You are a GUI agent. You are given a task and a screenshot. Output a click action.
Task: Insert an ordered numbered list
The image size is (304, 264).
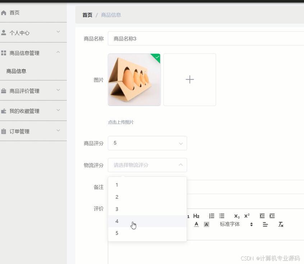pyautogui.click(x=212, y=216)
